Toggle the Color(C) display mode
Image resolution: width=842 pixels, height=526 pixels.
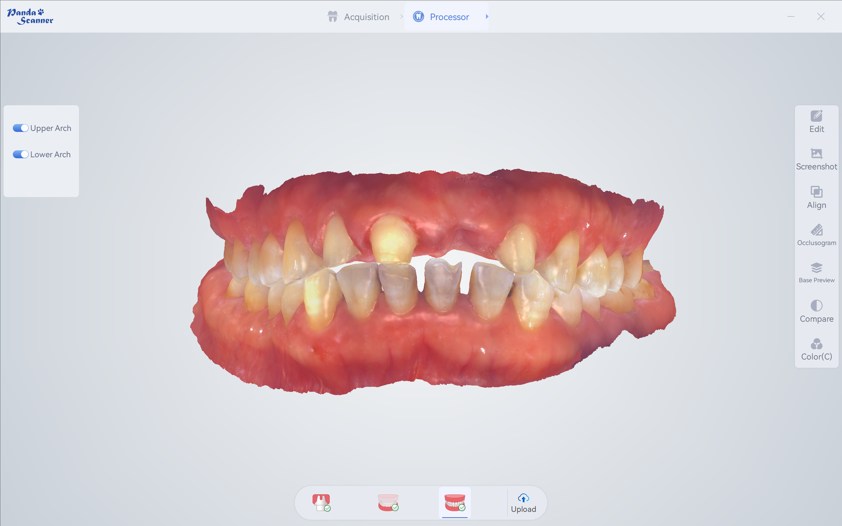(816, 349)
